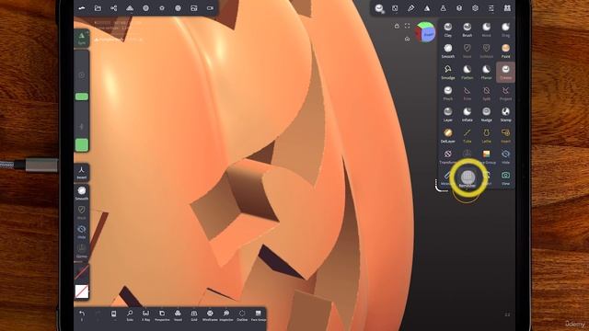The image size is (589, 331).
Task: Select the Insert shortcut in the left sidebar
Action: [x=82, y=173]
